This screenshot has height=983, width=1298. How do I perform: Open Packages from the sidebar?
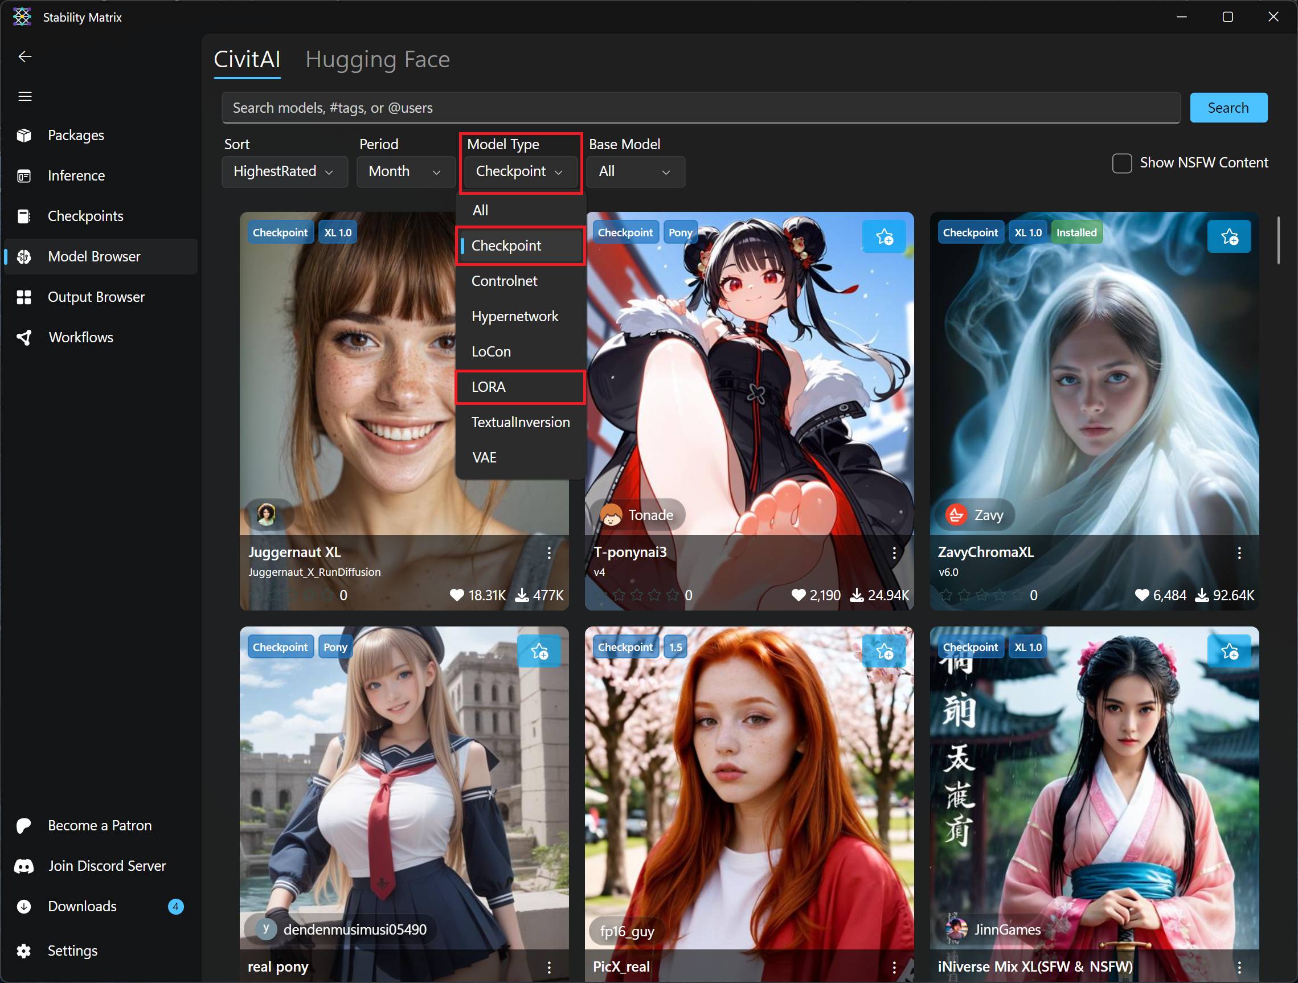coord(76,136)
